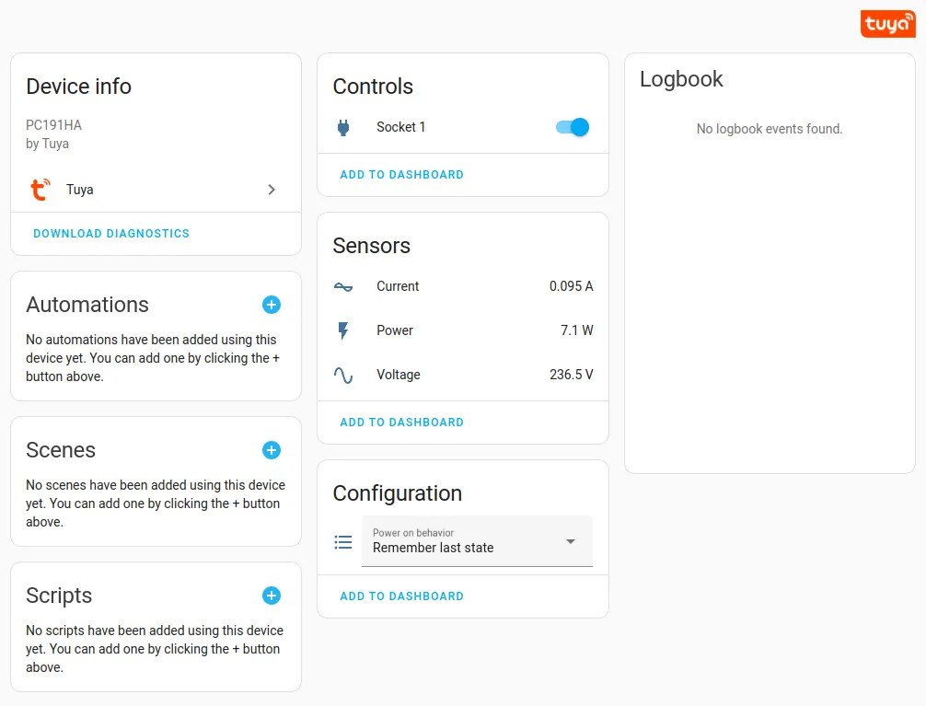Viewport: 926px width, 706px height.
Task: Click the Configuration list icon
Action: [342, 542]
